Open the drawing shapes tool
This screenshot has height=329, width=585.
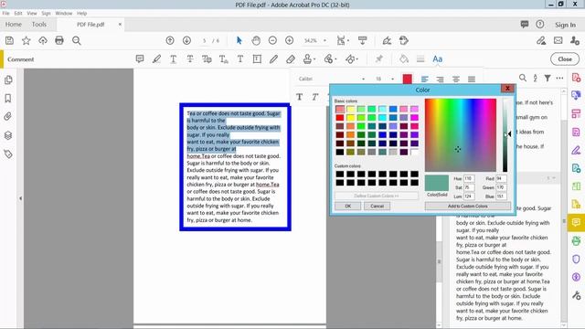point(351,58)
